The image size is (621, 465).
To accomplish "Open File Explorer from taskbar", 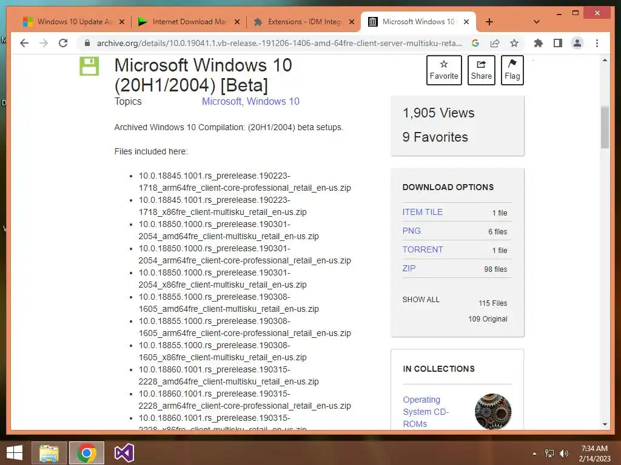I will coord(49,453).
